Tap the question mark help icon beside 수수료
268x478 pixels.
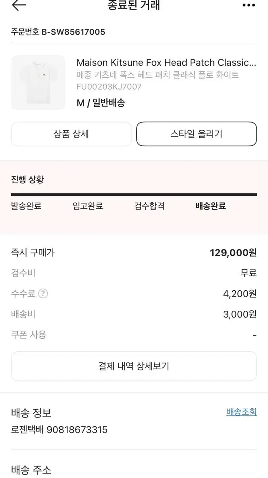coord(43,294)
